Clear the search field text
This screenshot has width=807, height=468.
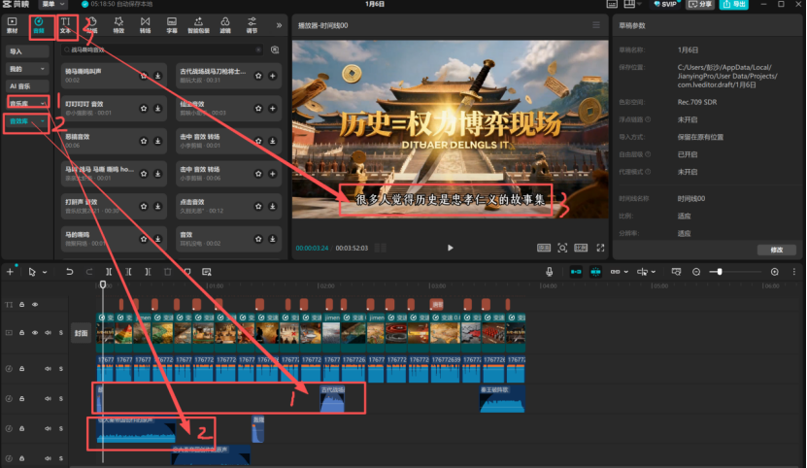pyautogui.click(x=258, y=50)
